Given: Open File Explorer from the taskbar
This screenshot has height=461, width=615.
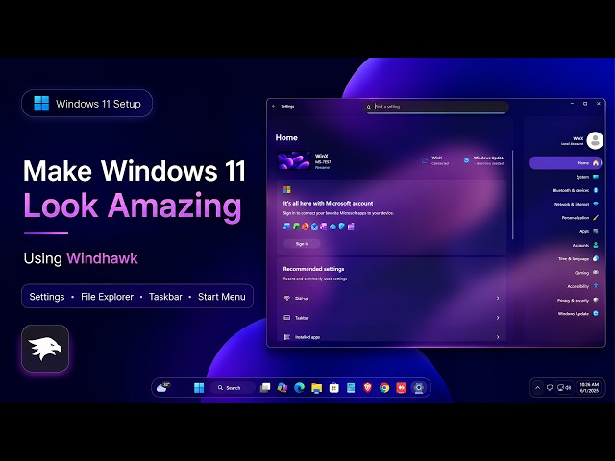Looking at the screenshot, I should point(316,388).
